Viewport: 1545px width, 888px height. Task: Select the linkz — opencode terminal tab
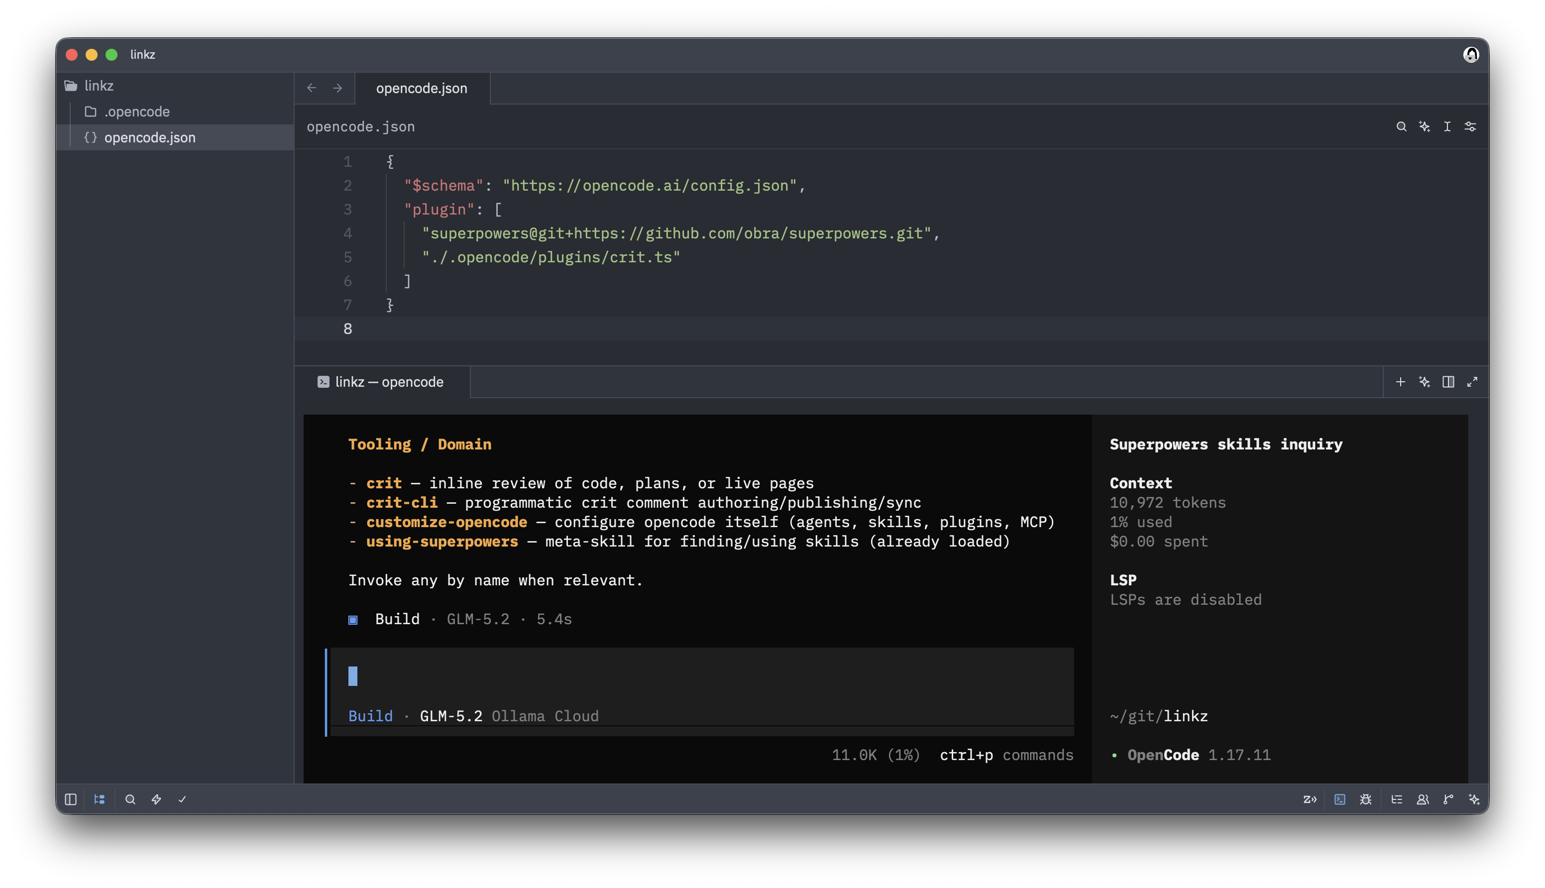tap(382, 382)
